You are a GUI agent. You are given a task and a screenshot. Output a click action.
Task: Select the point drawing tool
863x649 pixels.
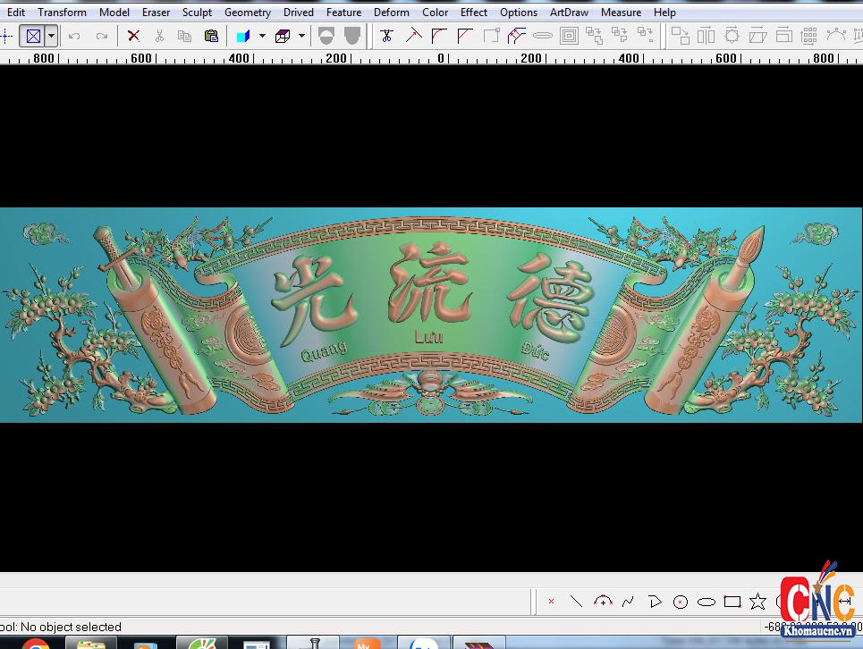pos(551,602)
